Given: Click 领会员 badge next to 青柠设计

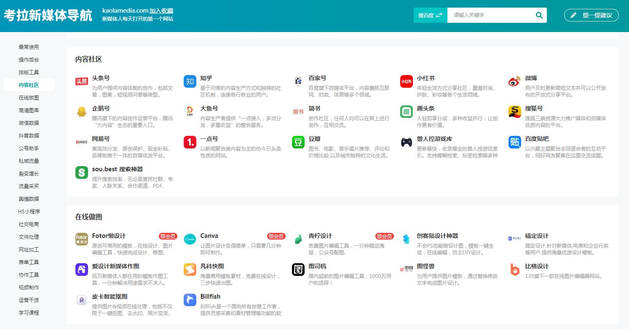Looking at the screenshot, I should [384, 236].
